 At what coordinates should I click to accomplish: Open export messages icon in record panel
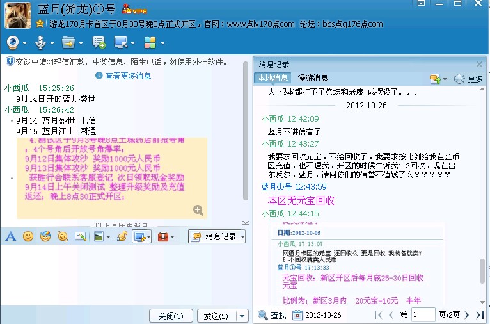pos(435,79)
